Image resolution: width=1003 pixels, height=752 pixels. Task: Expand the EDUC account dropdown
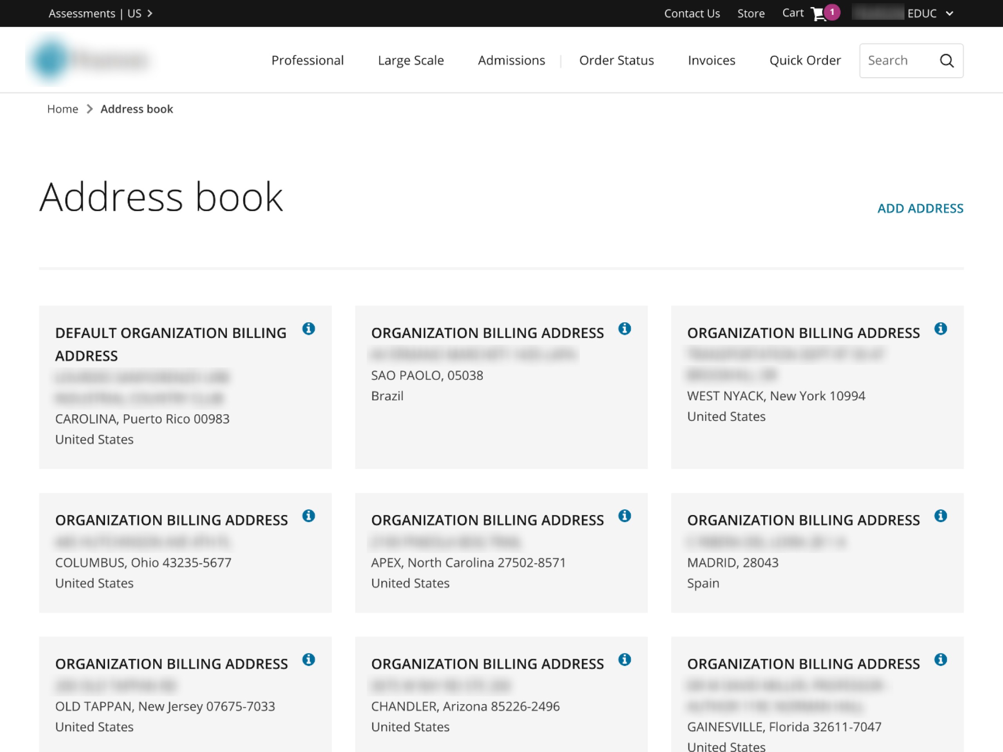point(949,14)
